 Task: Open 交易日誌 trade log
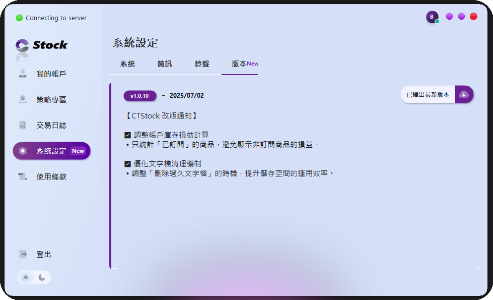pyautogui.click(x=51, y=125)
